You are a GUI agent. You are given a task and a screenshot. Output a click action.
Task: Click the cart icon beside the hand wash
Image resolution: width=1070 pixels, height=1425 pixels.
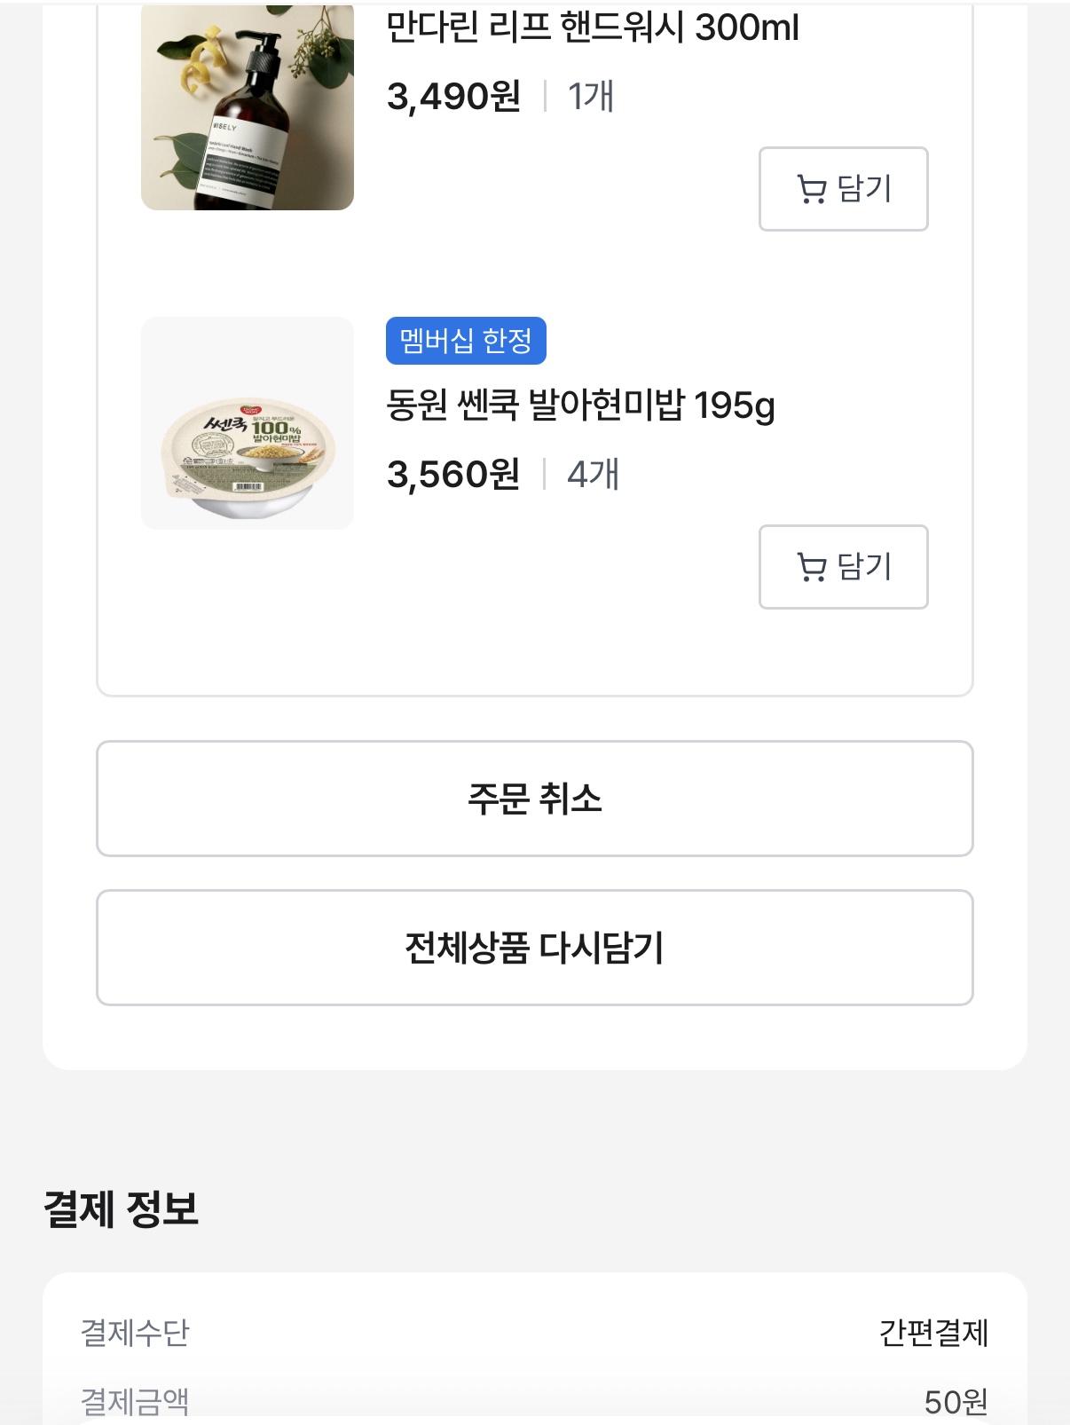811,189
